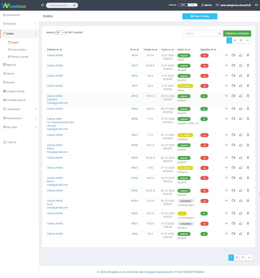Click the magnifier icon in the Cerca prodotti field
Screen dimensions: 260x278
click(74, 6)
